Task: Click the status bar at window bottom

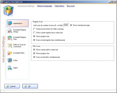Action: click(60, 91)
